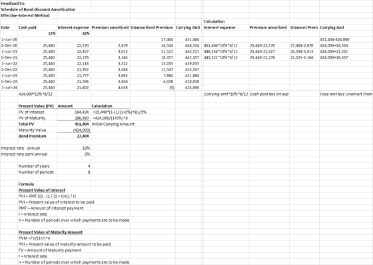Image resolution: width=373 pixels, height=265 pixels.
Task: Click the Number of periods value '8'
Action: (89, 172)
